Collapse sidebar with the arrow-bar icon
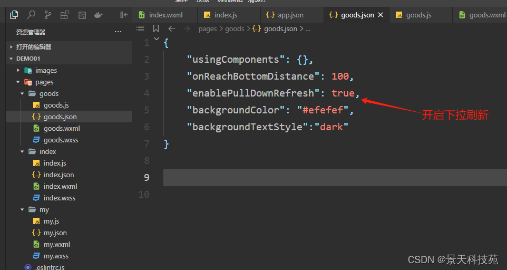 click(124, 15)
